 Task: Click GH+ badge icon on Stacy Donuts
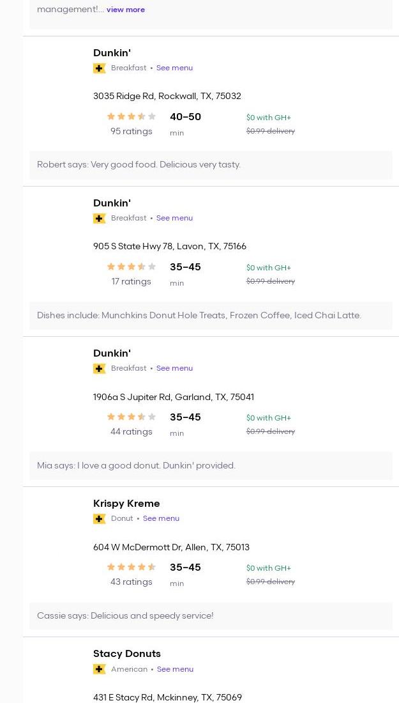[99, 669]
